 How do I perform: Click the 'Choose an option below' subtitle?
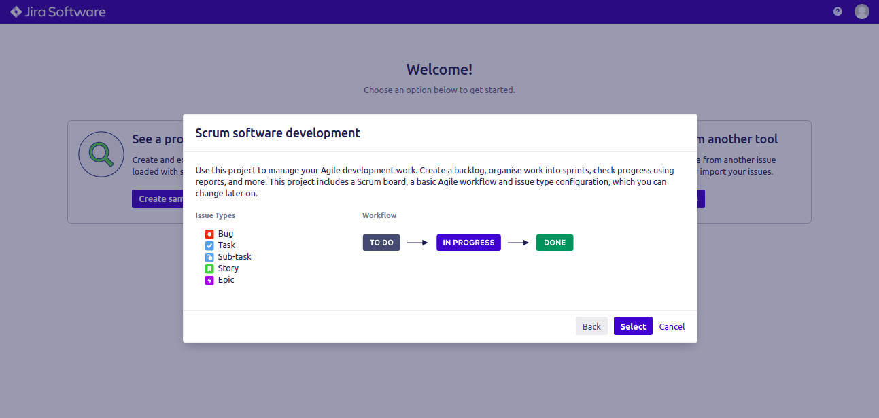tap(439, 90)
